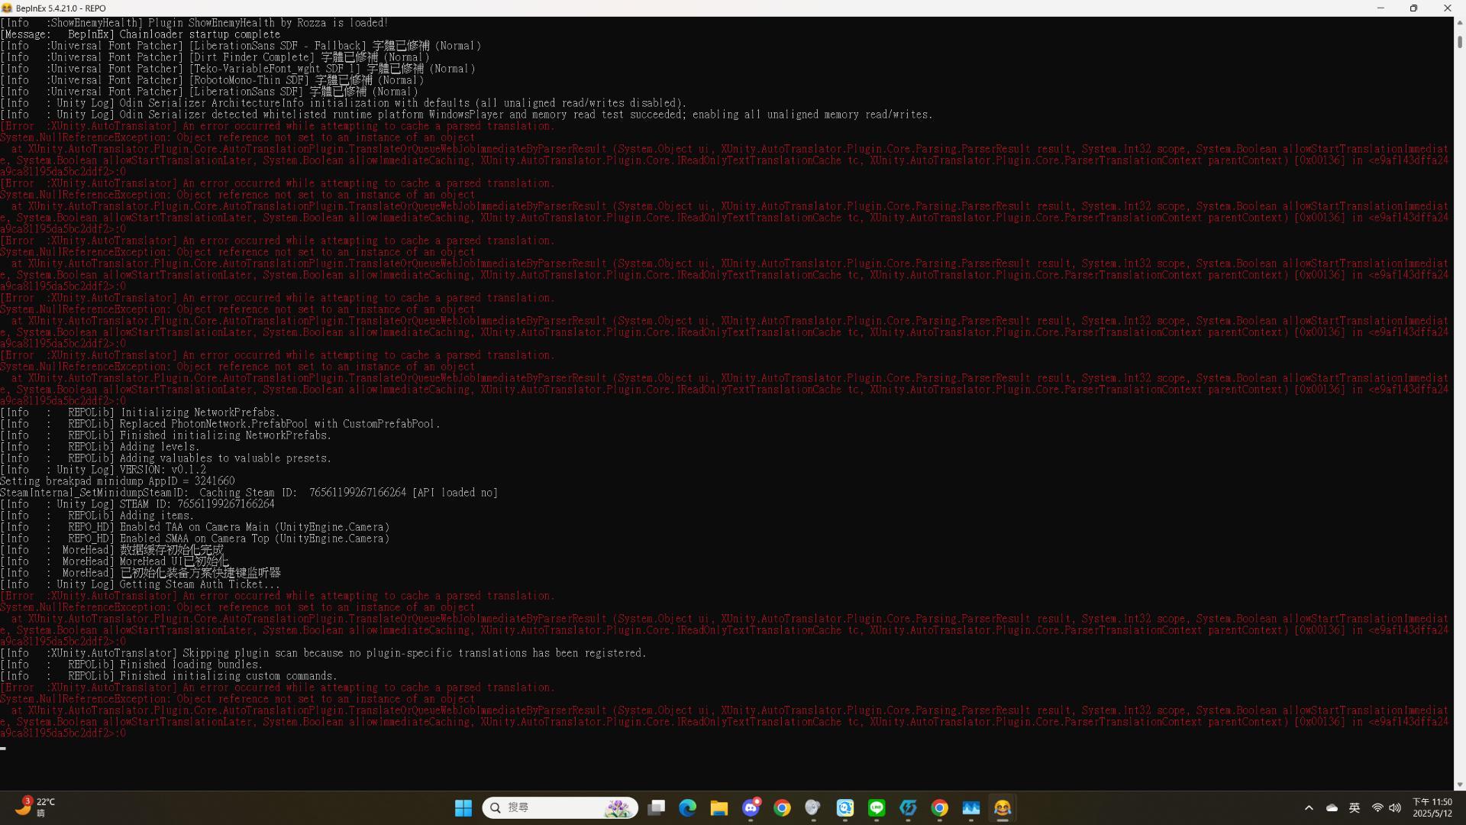Open the blue globe chat app icon
The image size is (1466, 825).
pyautogui.click(x=845, y=808)
